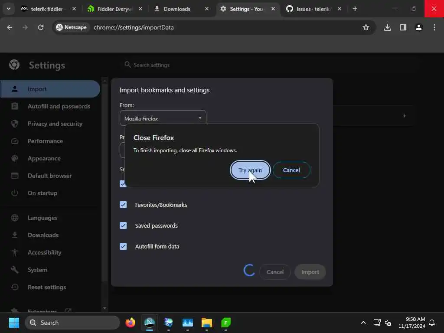Toggle the side panel icon
Image resolution: width=444 pixels, height=333 pixels.
point(403,27)
